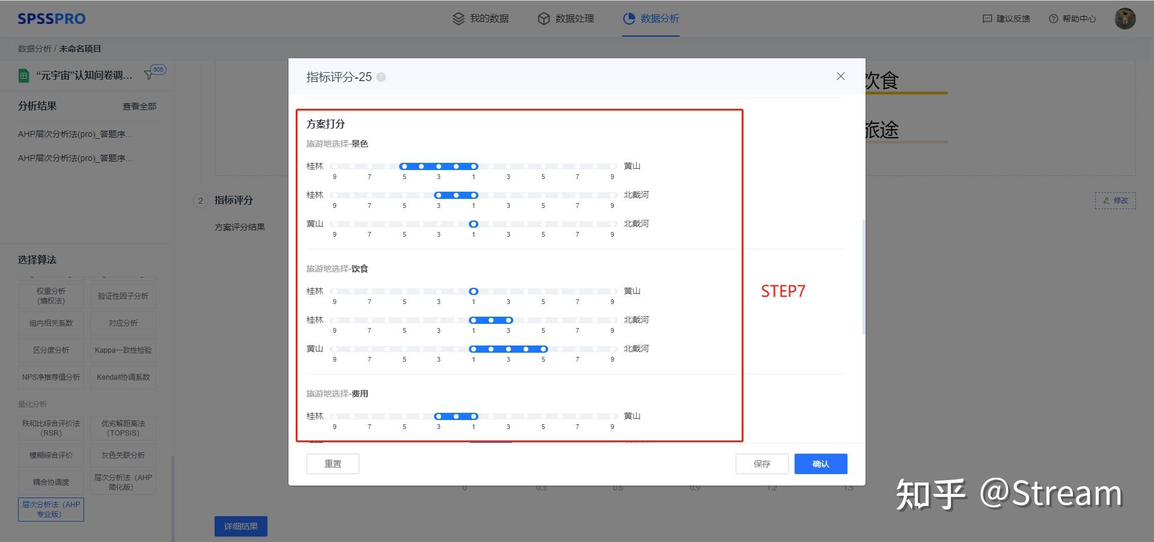Select 耦合协调度 algorithm
The image size is (1154, 542).
click(51, 482)
